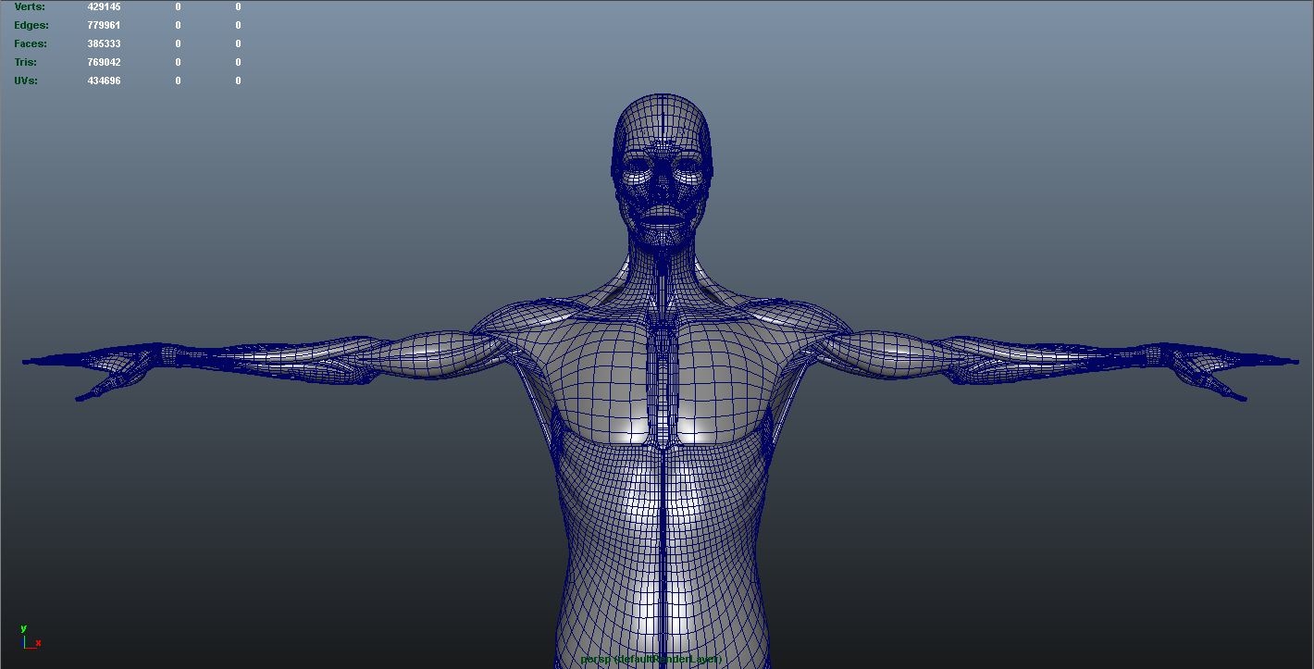Click the persp camera label

(x=591, y=661)
